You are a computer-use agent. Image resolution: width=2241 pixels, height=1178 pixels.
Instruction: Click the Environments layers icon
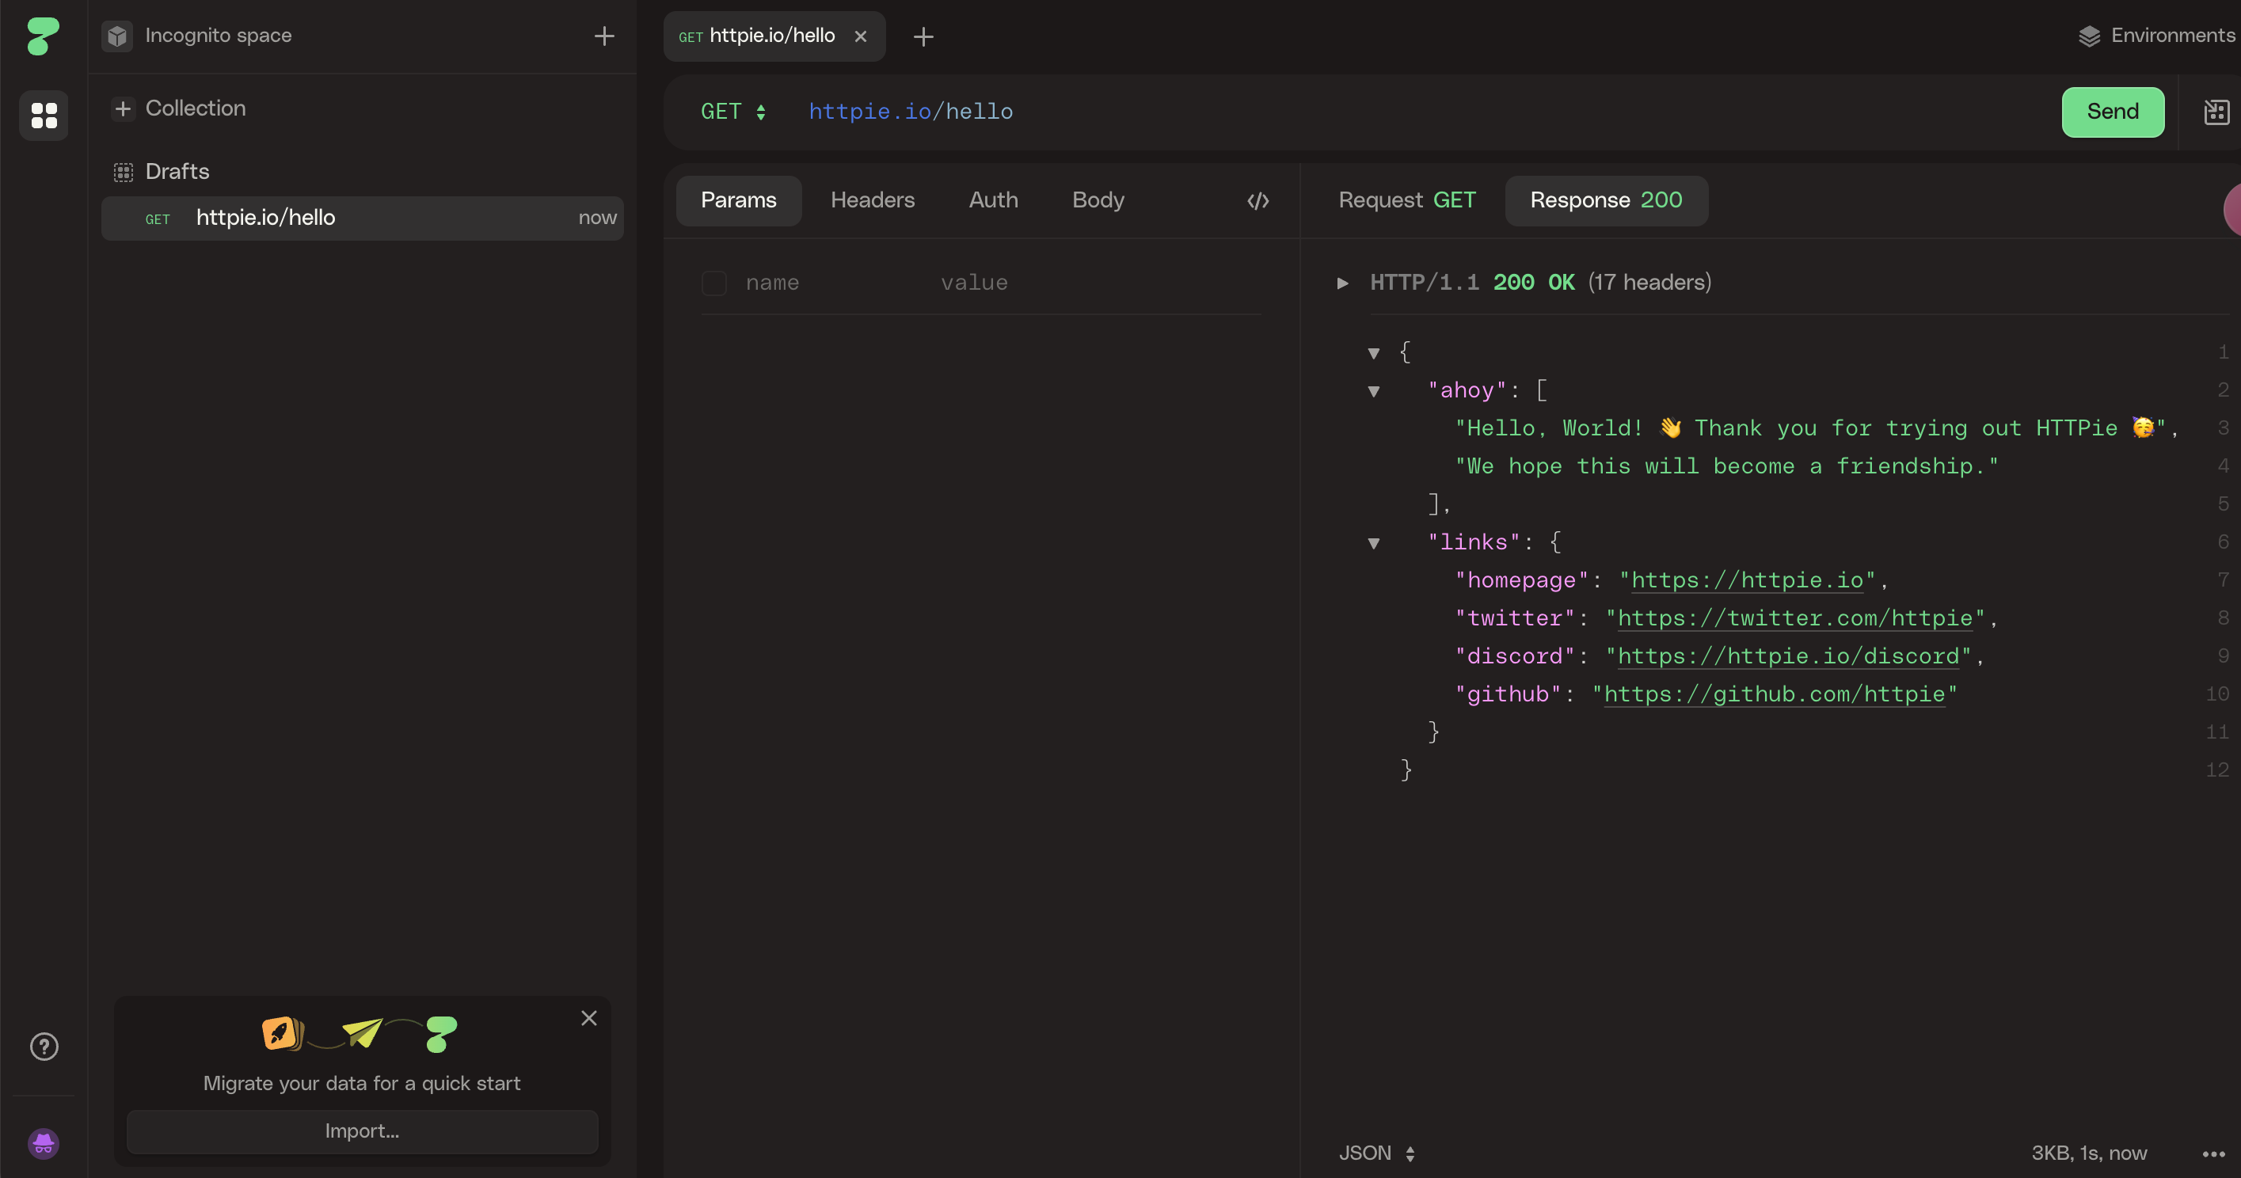[x=2090, y=36]
